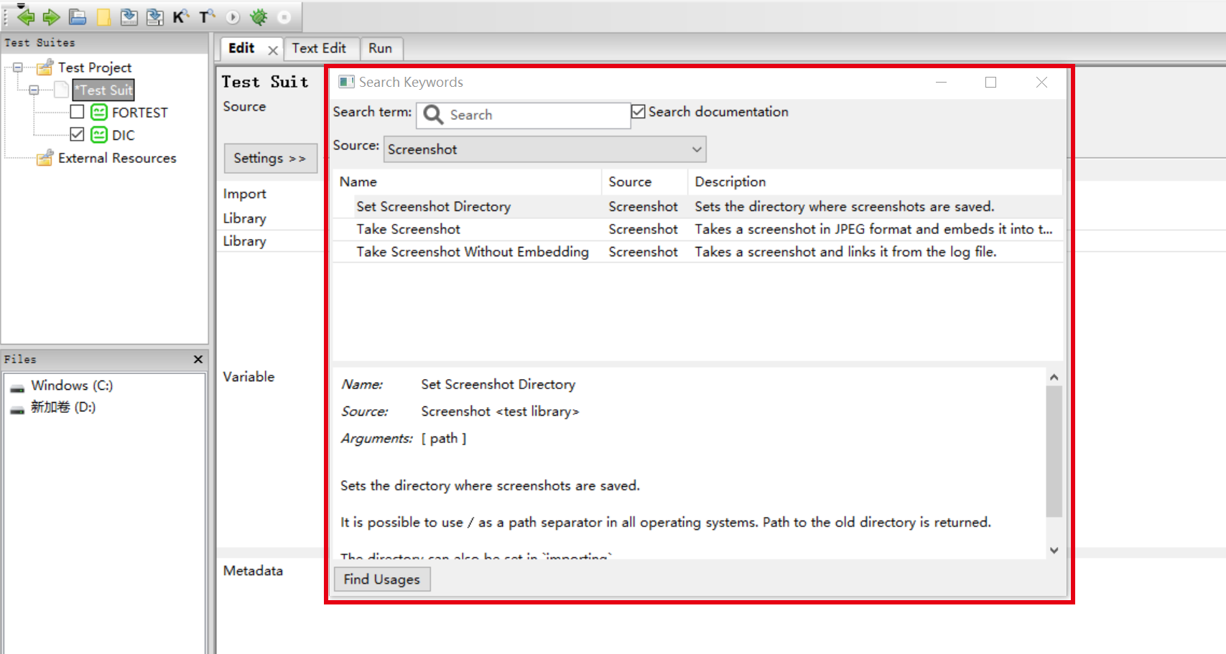Go back with the green left arrow
Screen dimensions: 1226x654
[26, 17]
